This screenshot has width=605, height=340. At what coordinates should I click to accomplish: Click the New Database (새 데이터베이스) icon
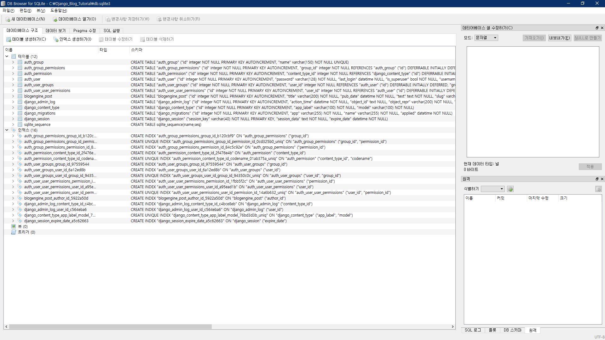click(x=8, y=19)
